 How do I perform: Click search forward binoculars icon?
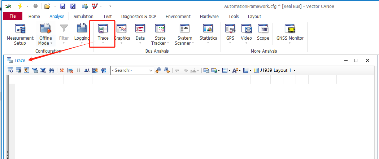click(x=166, y=70)
